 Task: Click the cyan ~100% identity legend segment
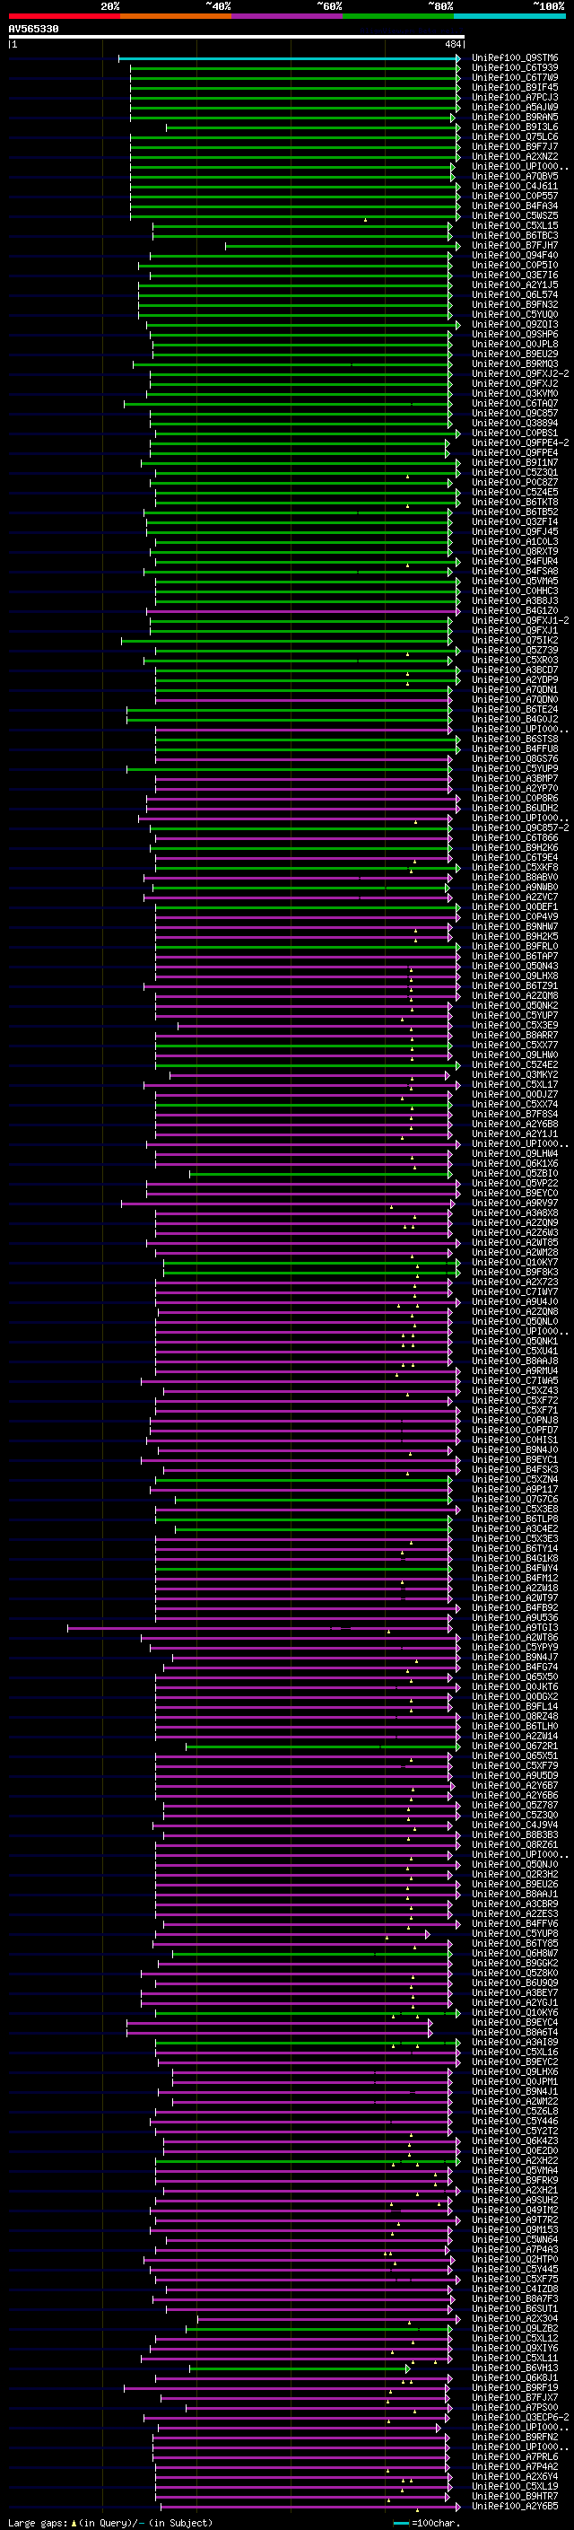coord(509,16)
